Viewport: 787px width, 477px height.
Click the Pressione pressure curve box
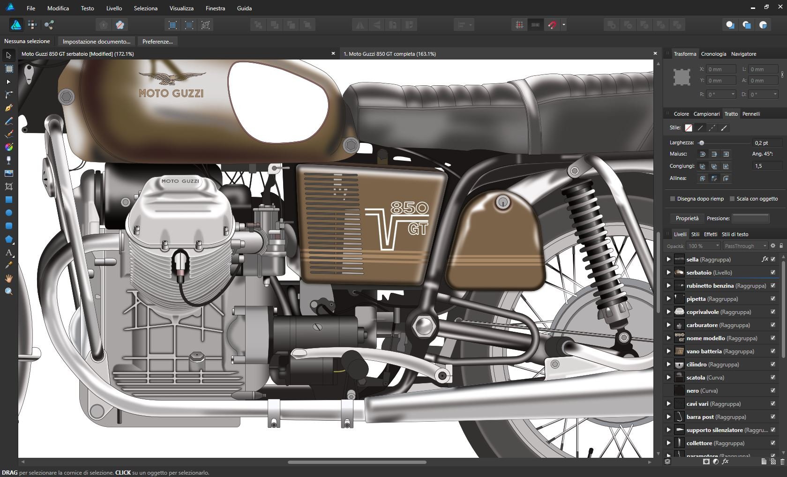click(x=750, y=218)
